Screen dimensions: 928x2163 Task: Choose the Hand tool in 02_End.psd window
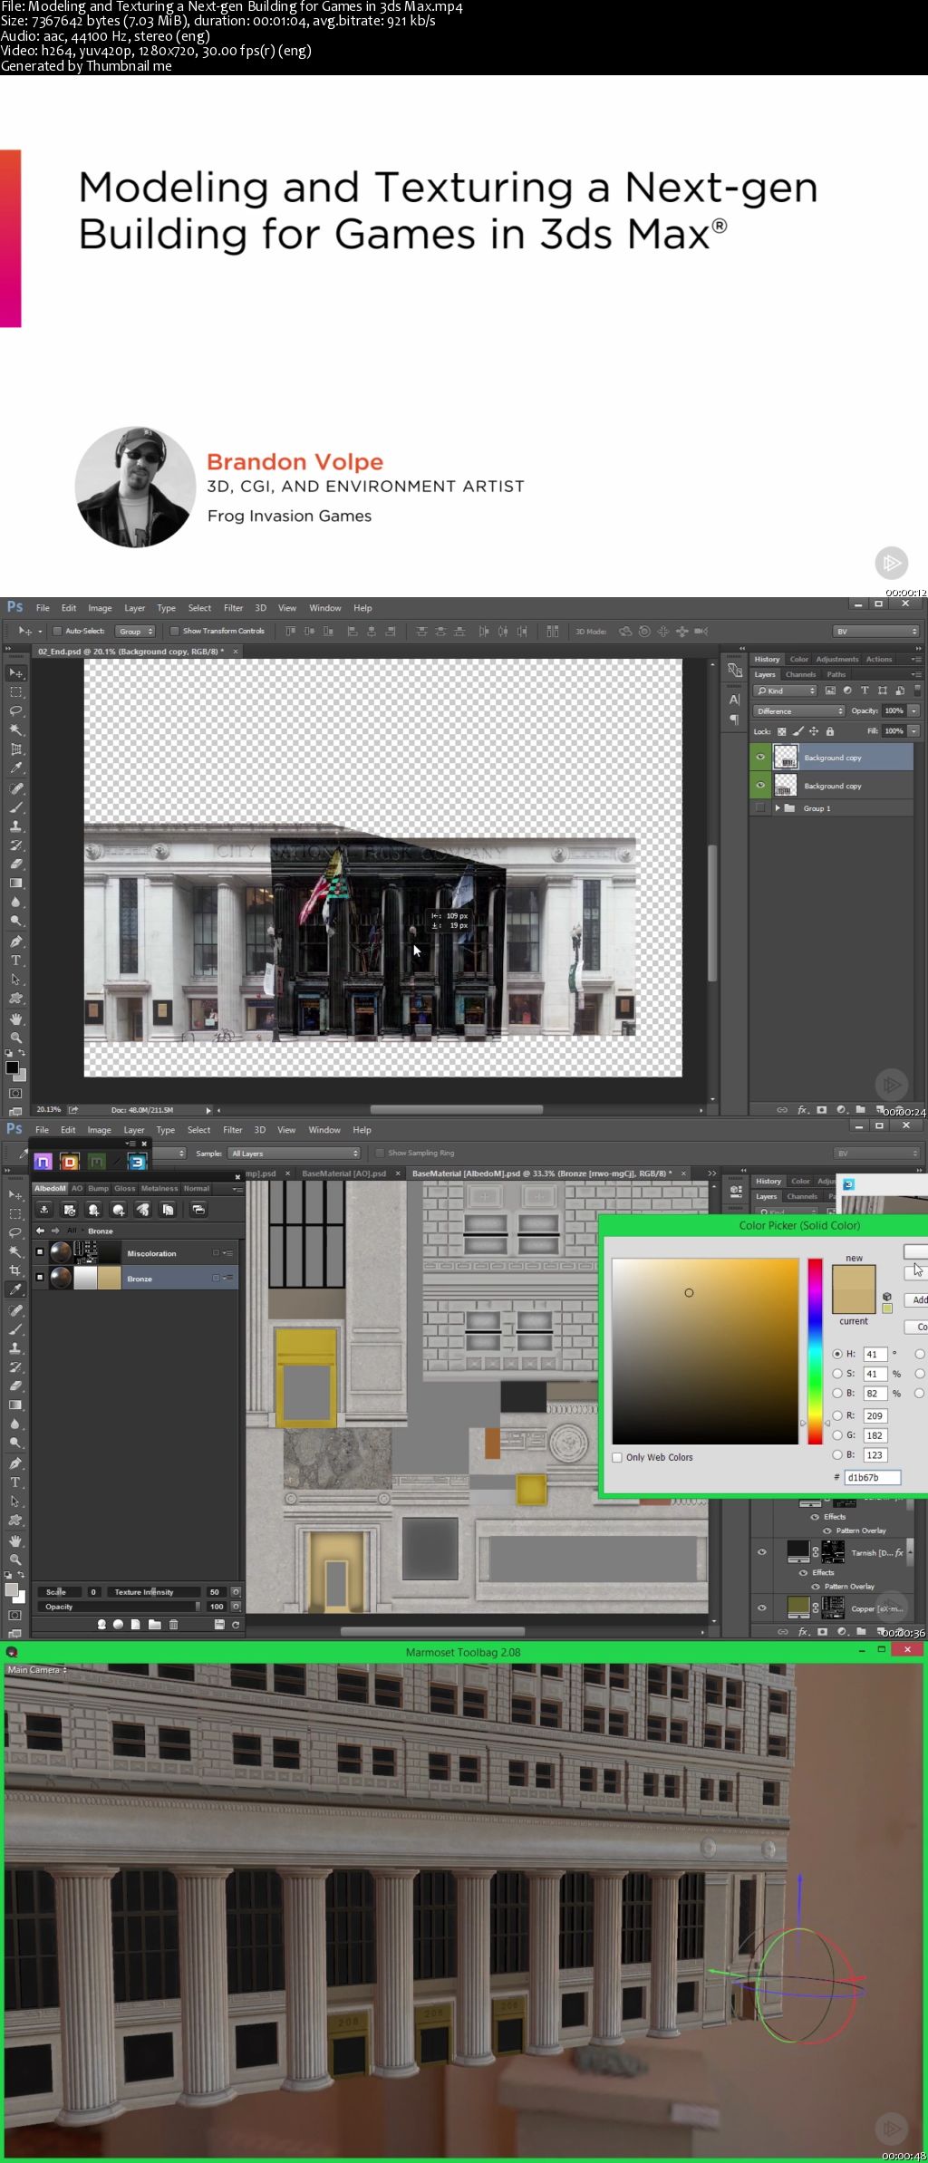tap(15, 1019)
